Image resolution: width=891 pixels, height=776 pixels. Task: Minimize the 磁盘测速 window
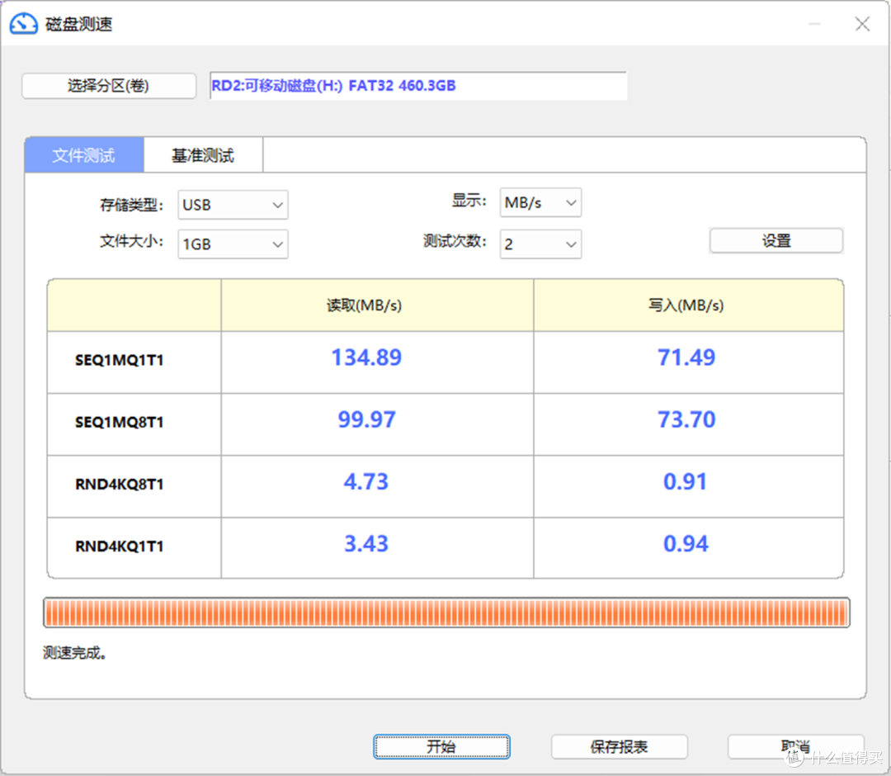[x=815, y=24]
